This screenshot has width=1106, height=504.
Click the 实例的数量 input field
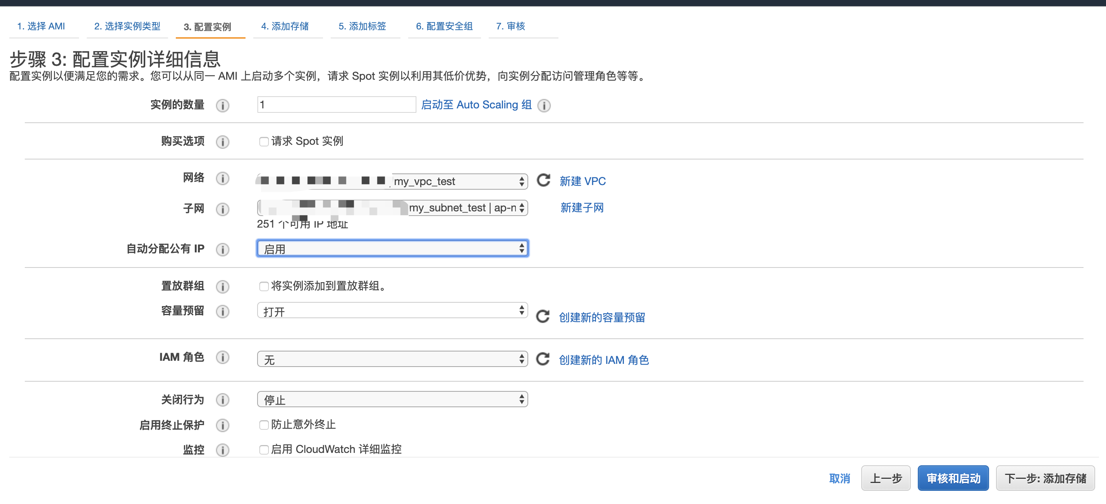pyautogui.click(x=336, y=105)
